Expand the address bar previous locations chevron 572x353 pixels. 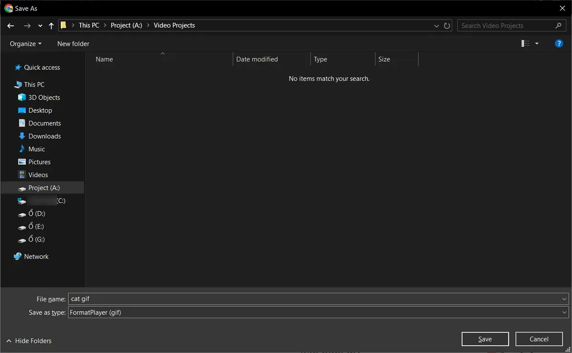point(436,26)
